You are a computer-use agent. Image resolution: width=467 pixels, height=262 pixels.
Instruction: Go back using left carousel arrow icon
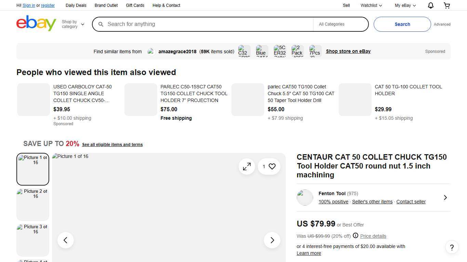(x=65, y=240)
